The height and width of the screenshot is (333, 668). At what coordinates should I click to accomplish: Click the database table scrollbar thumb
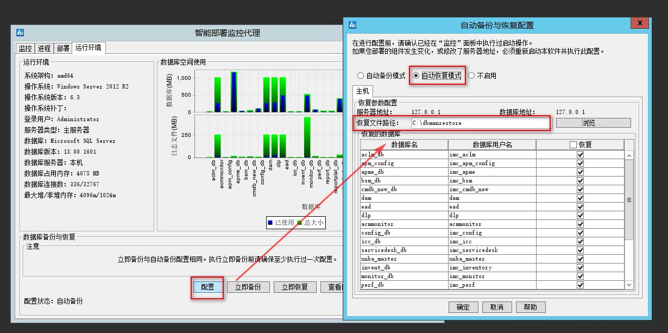point(629,200)
